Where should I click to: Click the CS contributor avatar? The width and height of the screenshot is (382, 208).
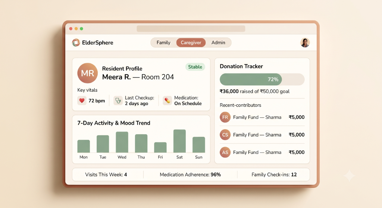point(225,135)
